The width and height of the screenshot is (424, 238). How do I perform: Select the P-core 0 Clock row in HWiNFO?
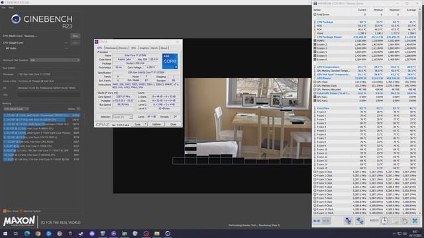365,172
